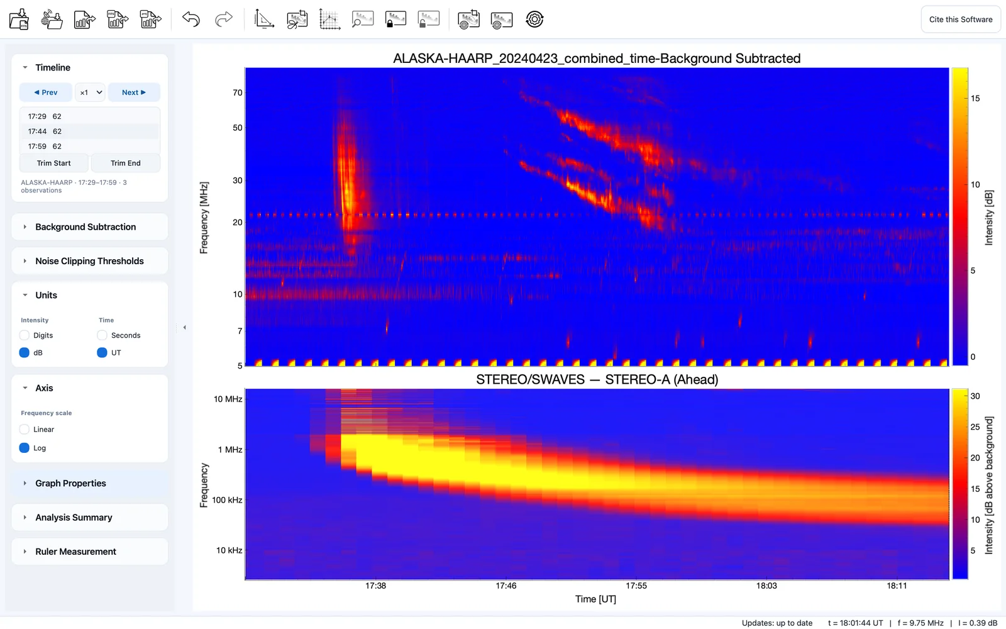The width and height of the screenshot is (1006, 629).
Task: Select dB intensity unit
Action: point(25,352)
